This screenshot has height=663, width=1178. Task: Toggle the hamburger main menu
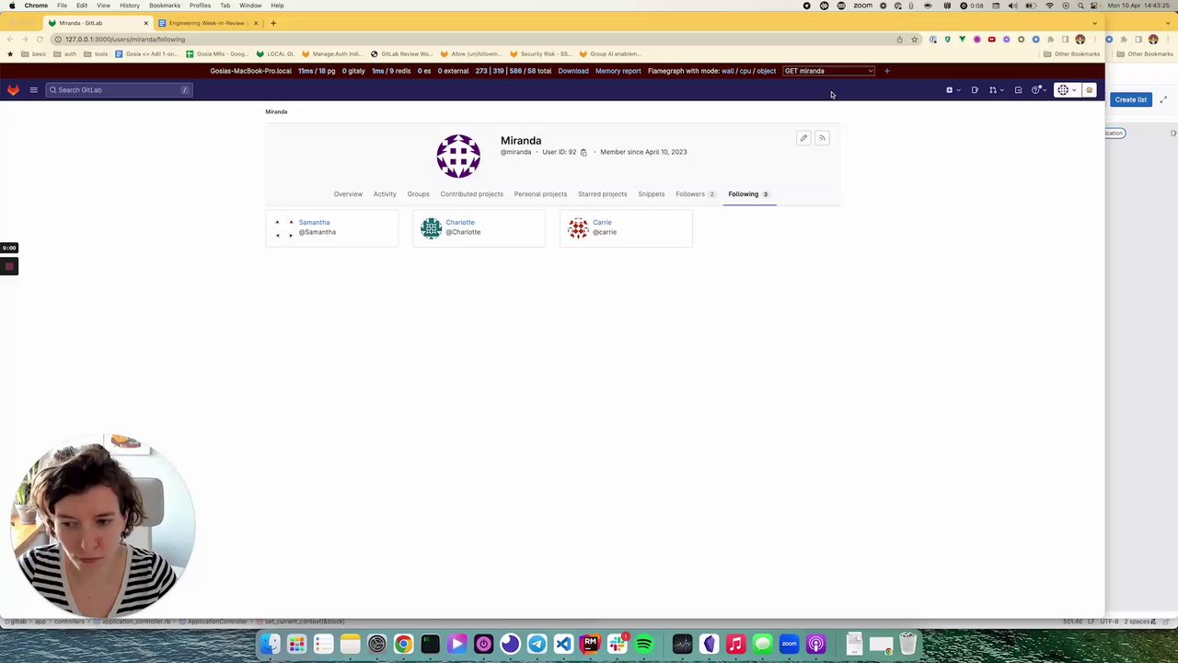coord(33,89)
